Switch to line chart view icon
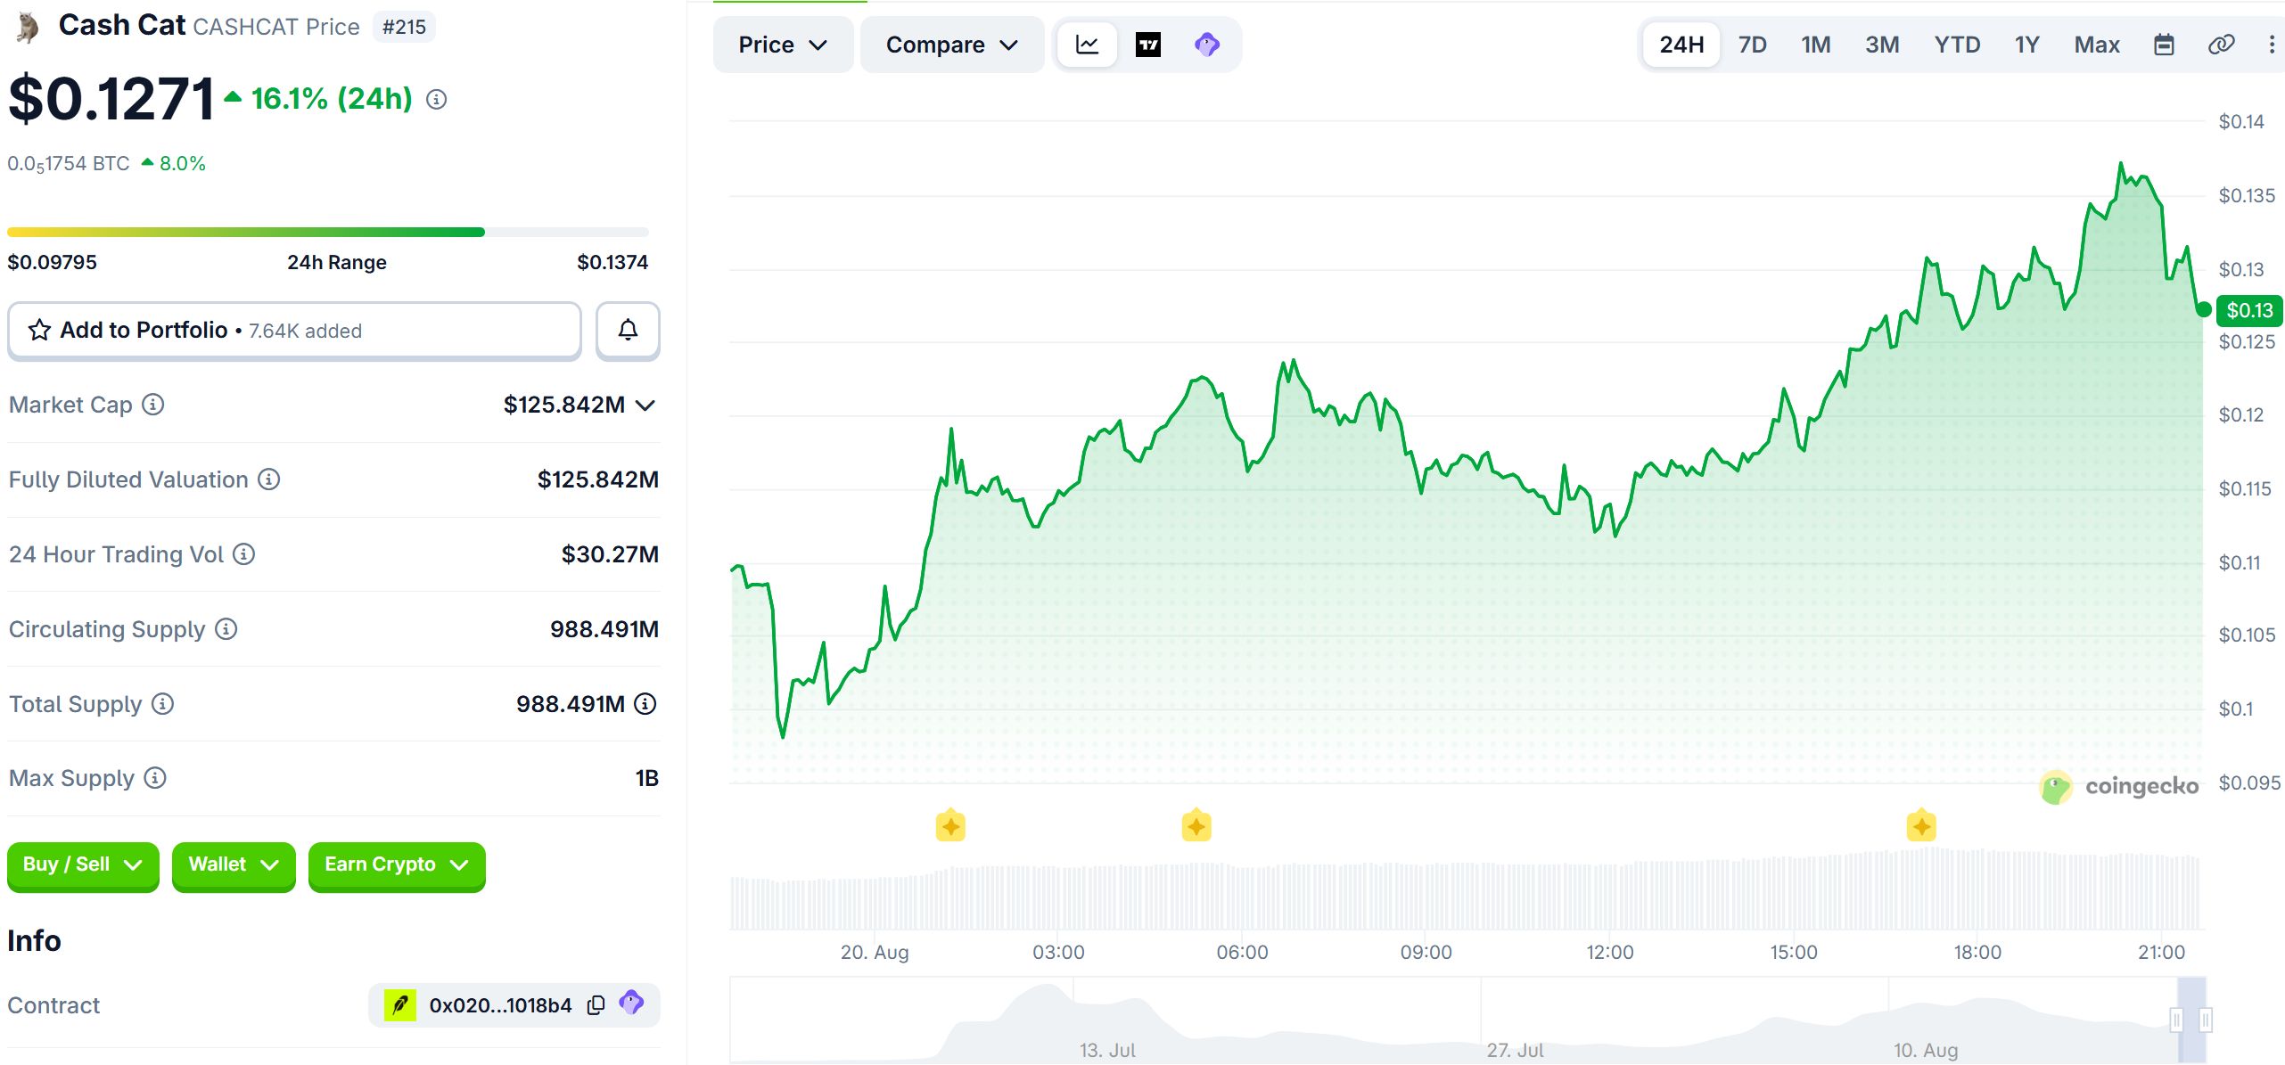2285x1065 pixels. 1087,45
